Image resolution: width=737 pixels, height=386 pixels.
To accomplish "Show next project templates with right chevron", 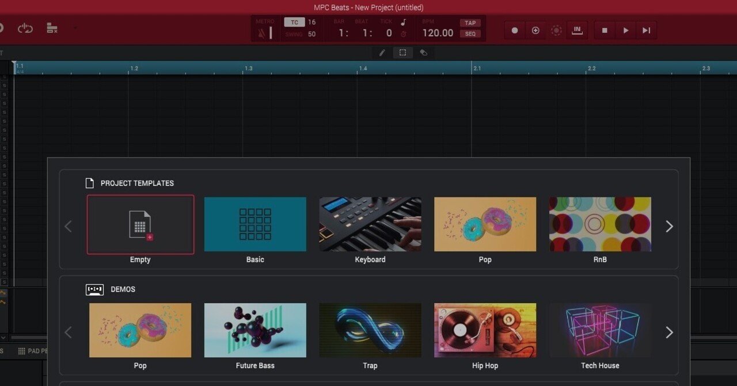I will tap(669, 226).
